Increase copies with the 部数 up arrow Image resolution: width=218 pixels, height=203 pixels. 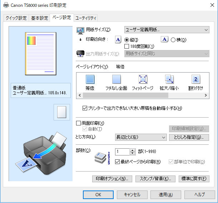[x=132, y=150]
